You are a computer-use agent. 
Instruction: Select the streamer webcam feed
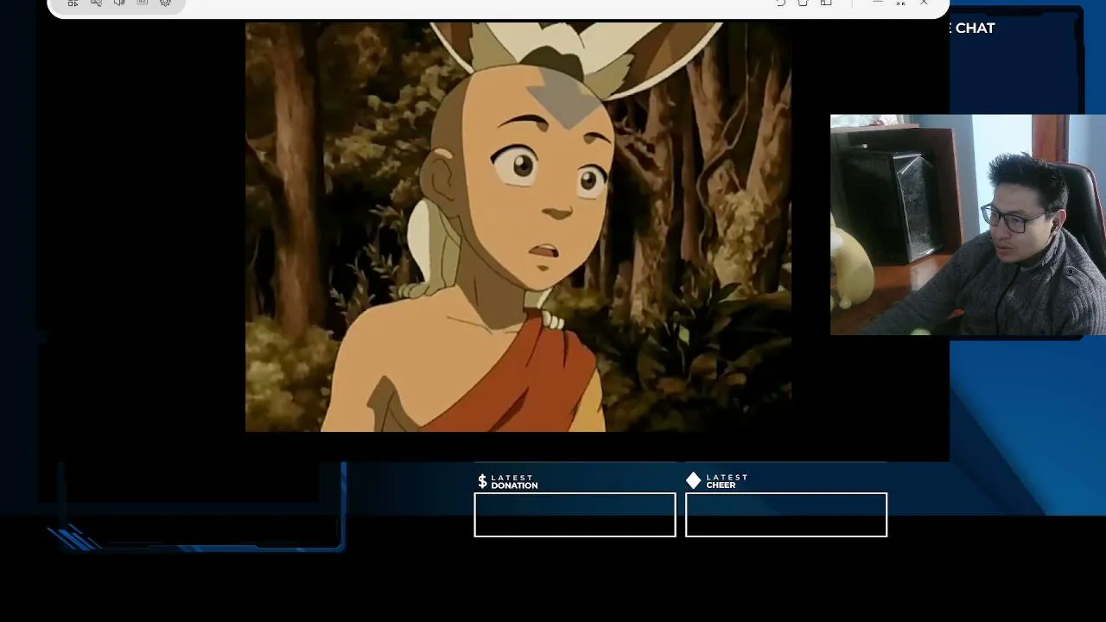click(x=968, y=225)
